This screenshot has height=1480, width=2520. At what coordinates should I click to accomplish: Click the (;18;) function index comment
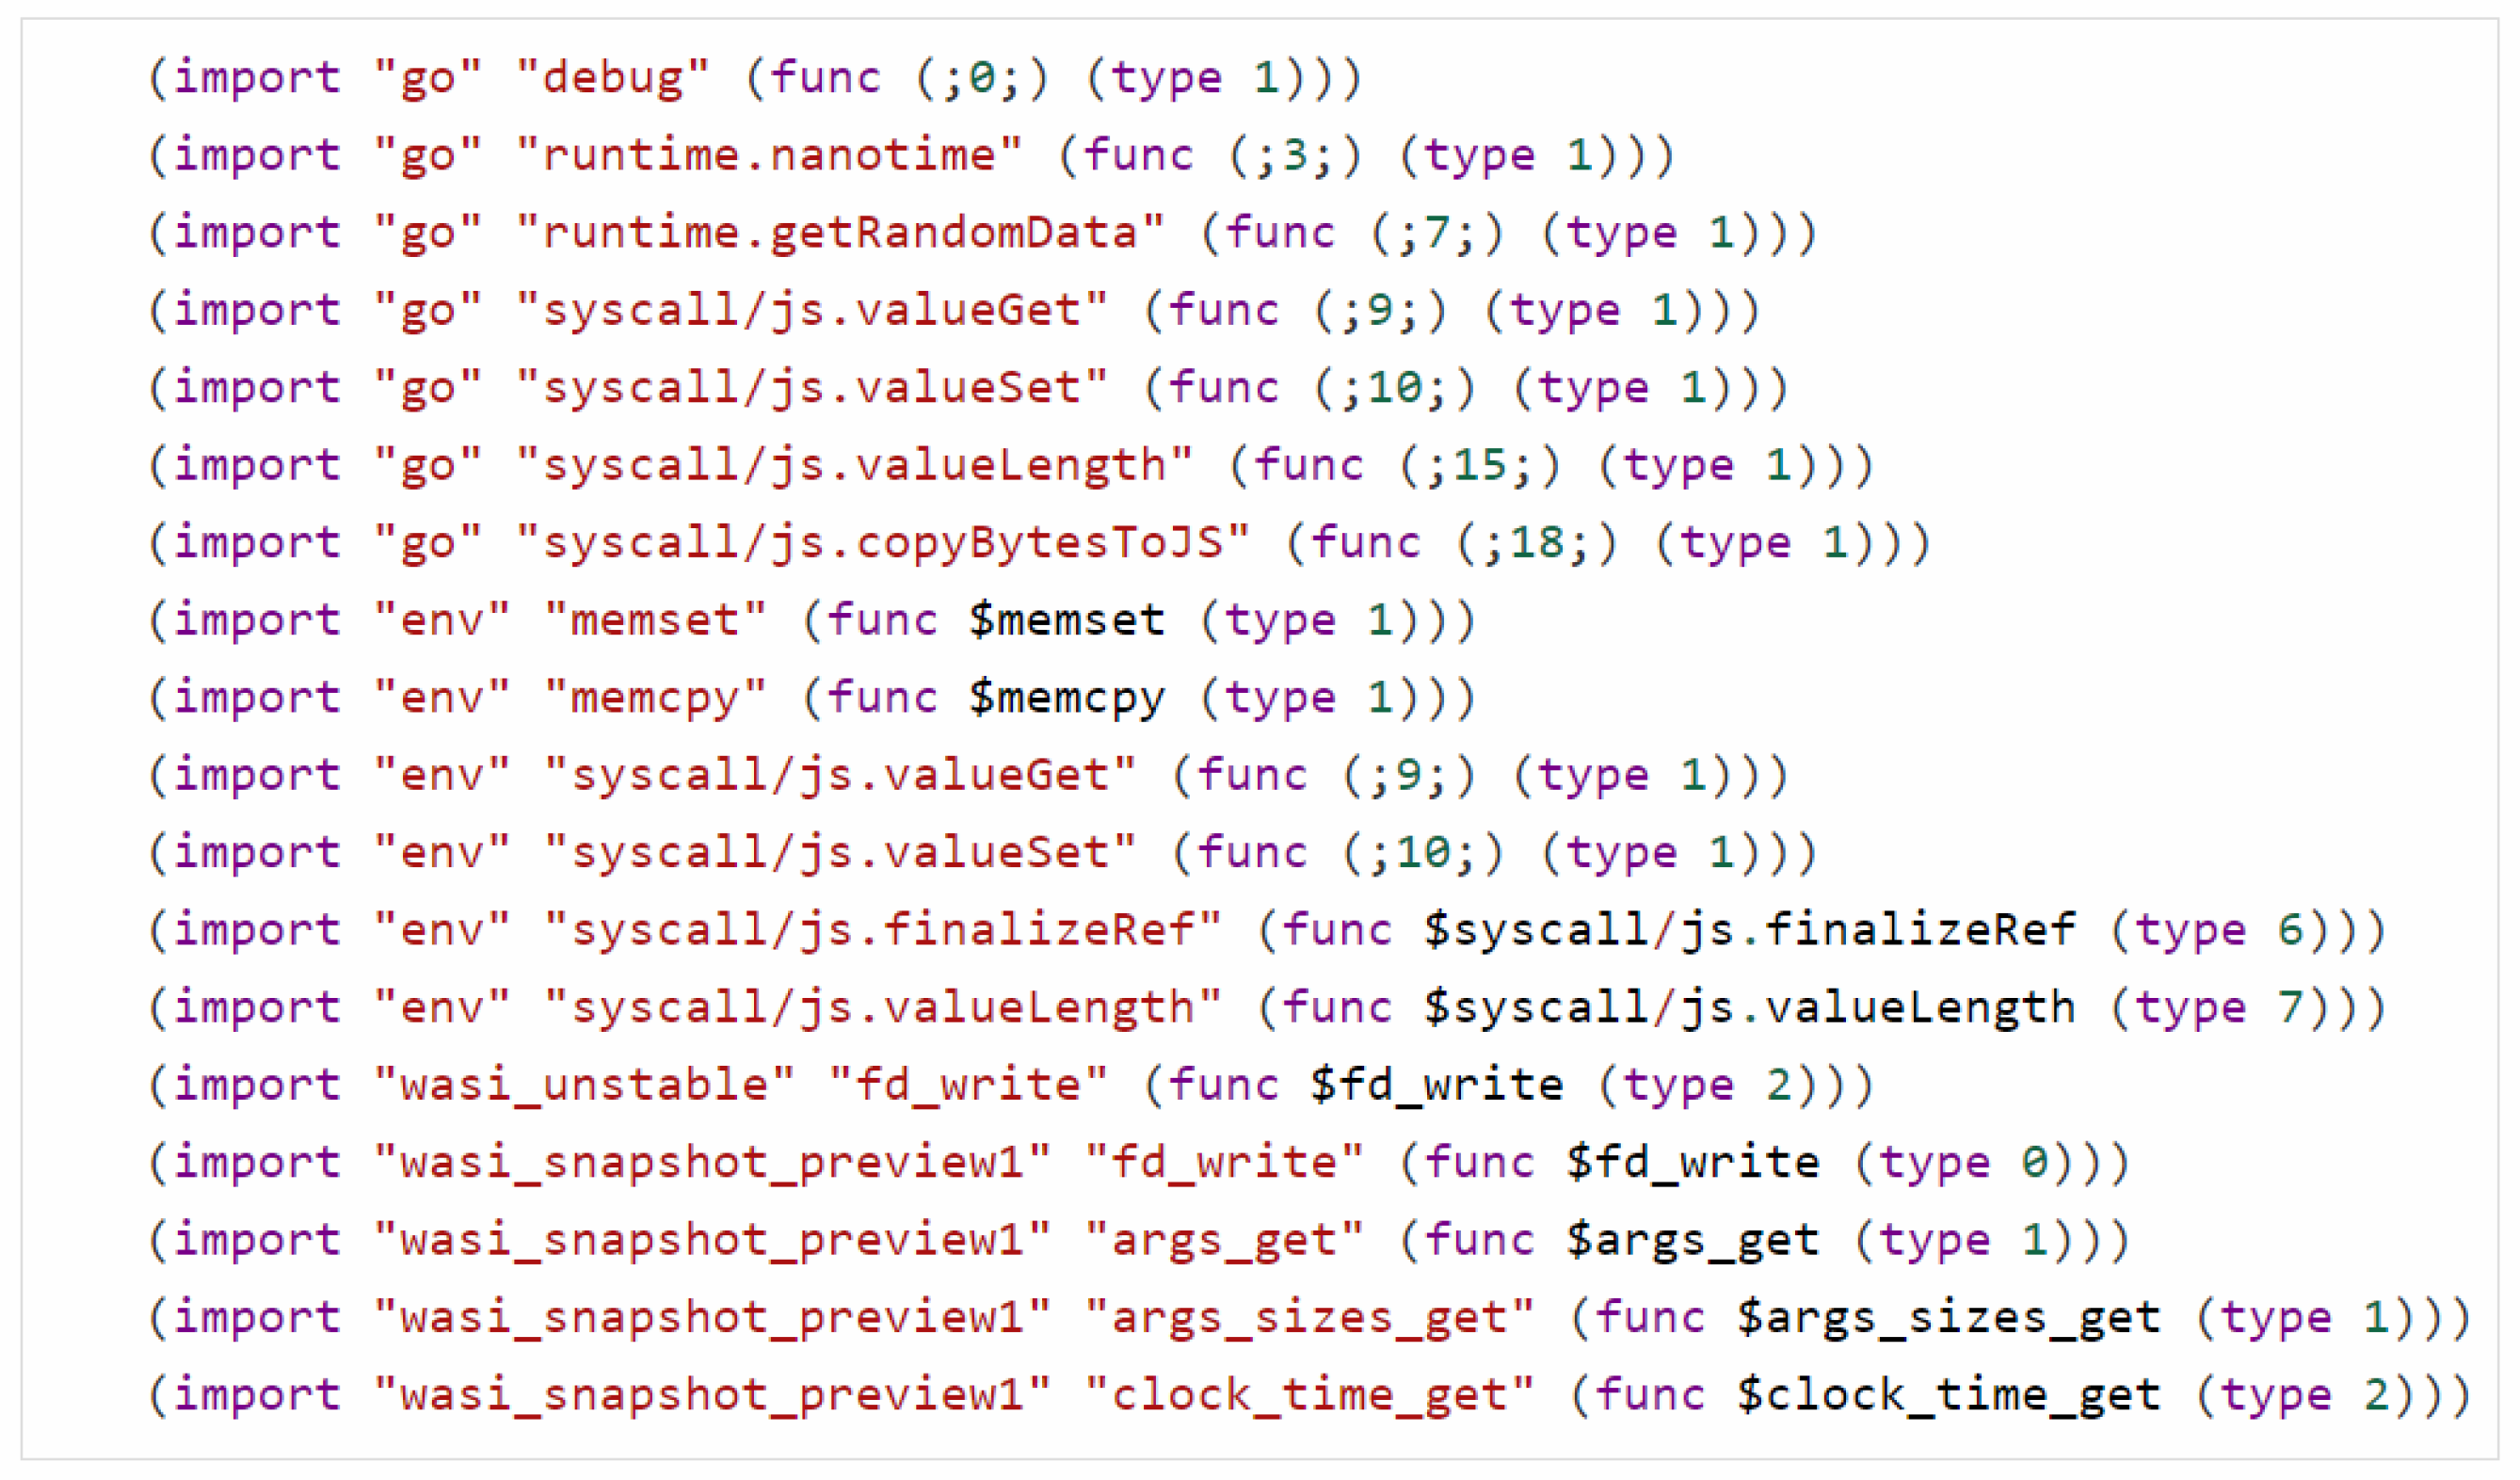pos(1537,543)
